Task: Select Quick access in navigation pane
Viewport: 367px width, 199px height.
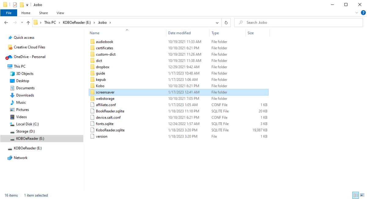Action: (24, 38)
